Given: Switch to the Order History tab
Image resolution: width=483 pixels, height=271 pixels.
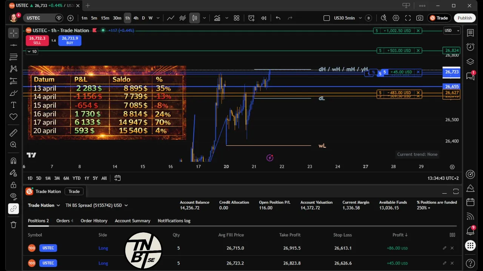Looking at the screenshot, I should (94, 221).
